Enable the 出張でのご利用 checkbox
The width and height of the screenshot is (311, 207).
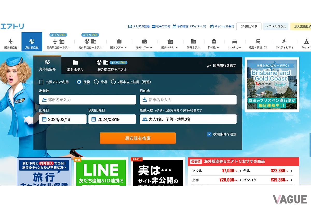pos(41,82)
